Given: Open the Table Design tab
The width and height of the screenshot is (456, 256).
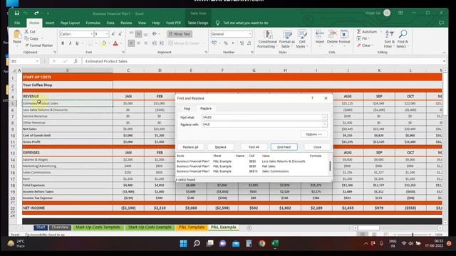Looking at the screenshot, I should click(x=198, y=23).
